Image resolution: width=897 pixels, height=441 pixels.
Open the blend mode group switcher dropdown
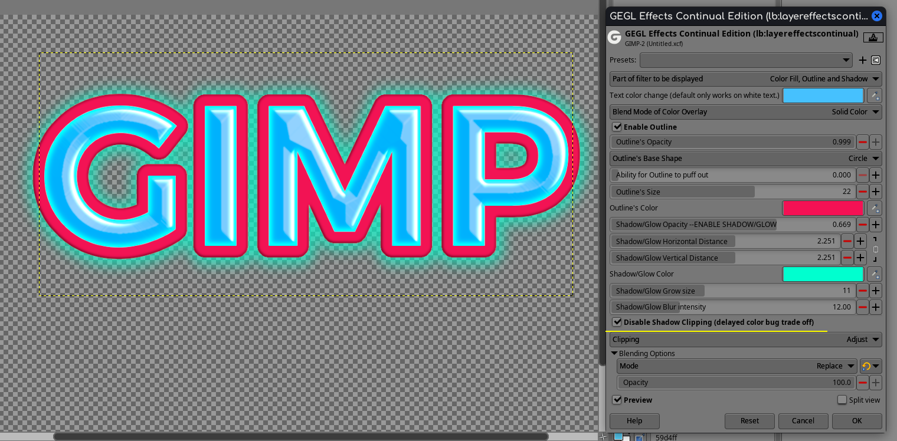870,366
